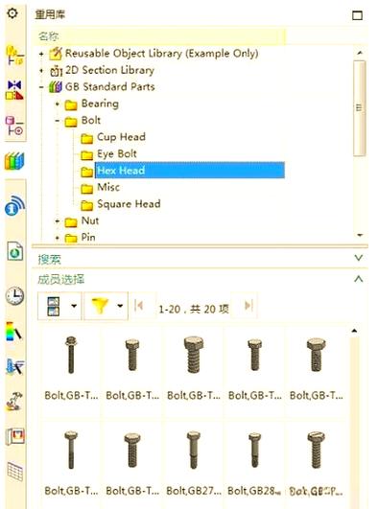The image size is (378, 509).
Task: Open the HD3D Tools info tab
Action: coord(14,206)
